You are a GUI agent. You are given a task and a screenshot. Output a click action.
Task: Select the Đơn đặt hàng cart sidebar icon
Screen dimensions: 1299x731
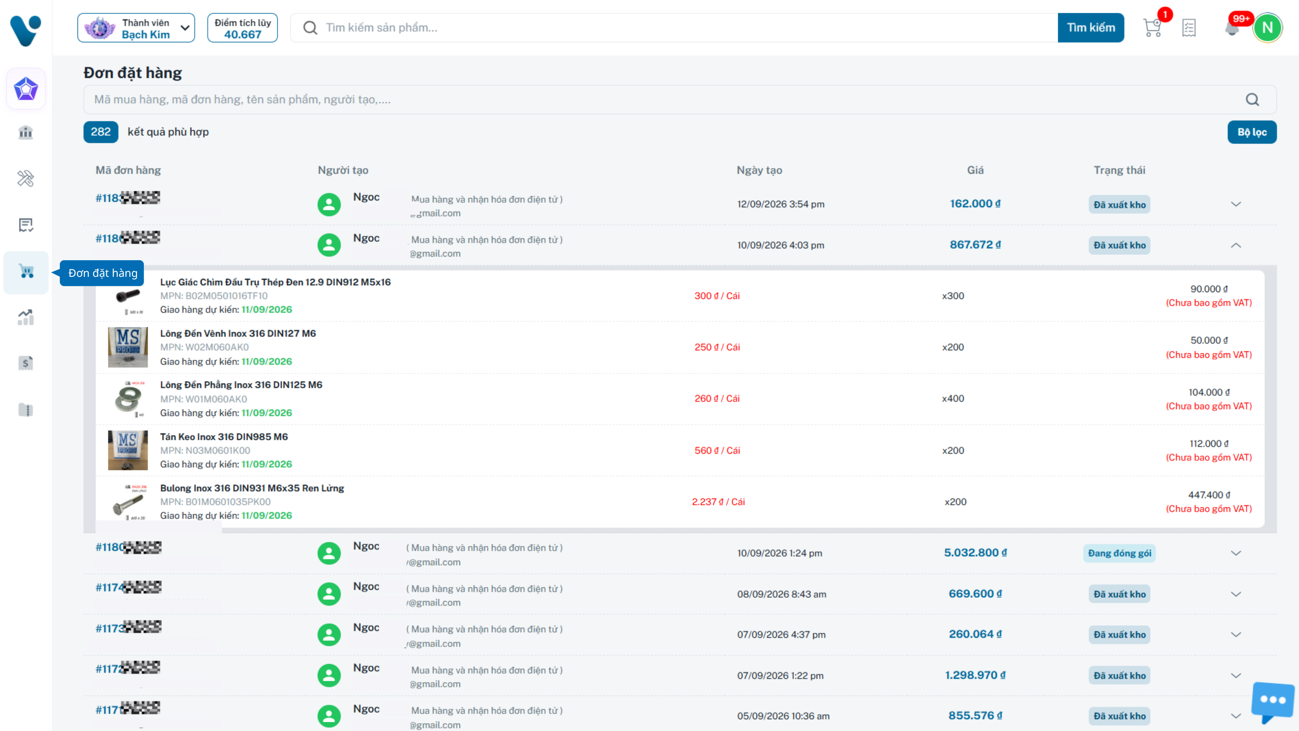[26, 272]
